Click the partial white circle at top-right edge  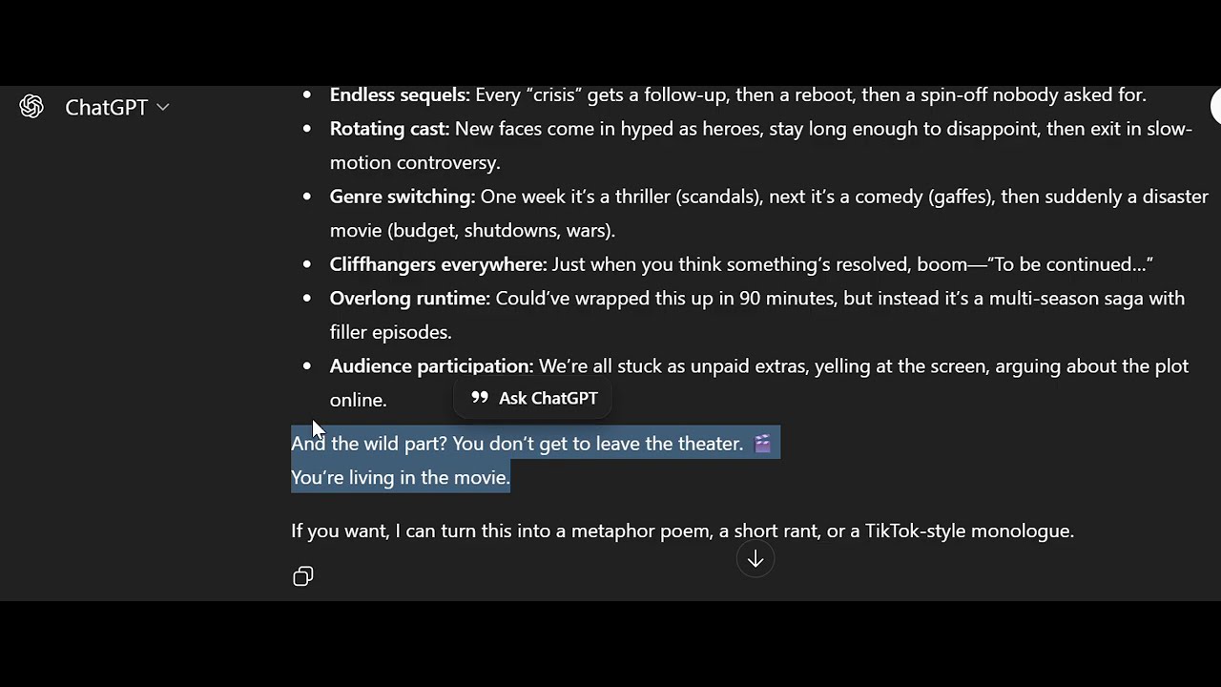point(1216,107)
